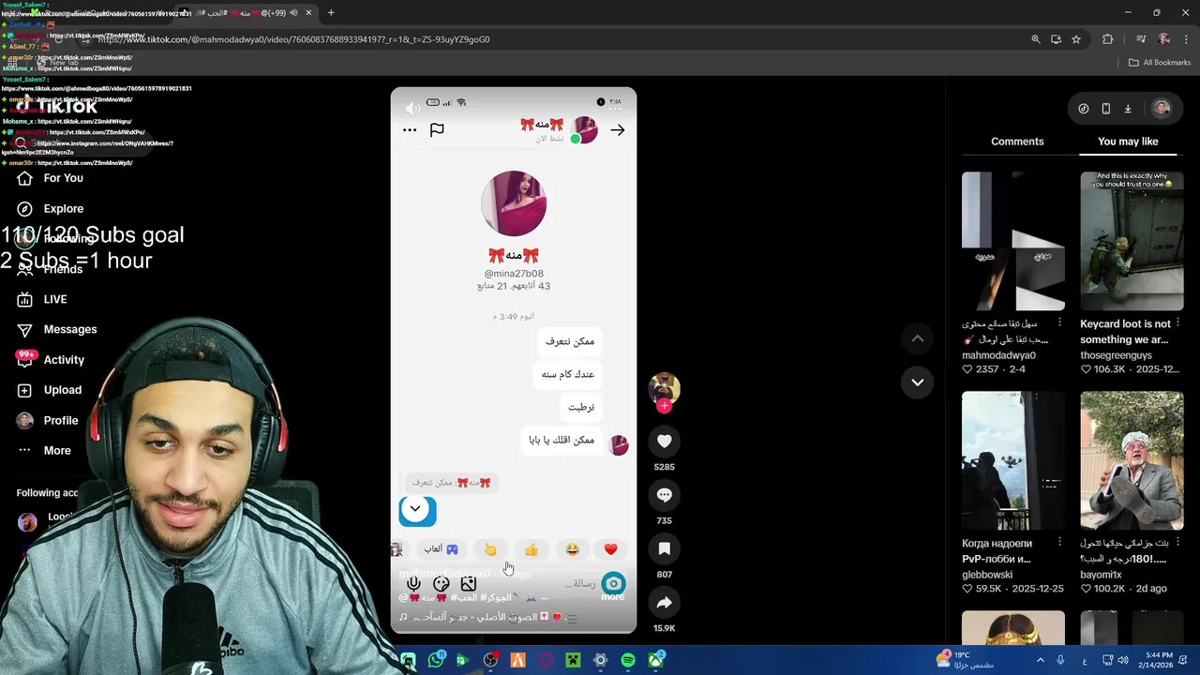Unmute the video using speaker icon
This screenshot has height=675, width=1200.
(412, 109)
